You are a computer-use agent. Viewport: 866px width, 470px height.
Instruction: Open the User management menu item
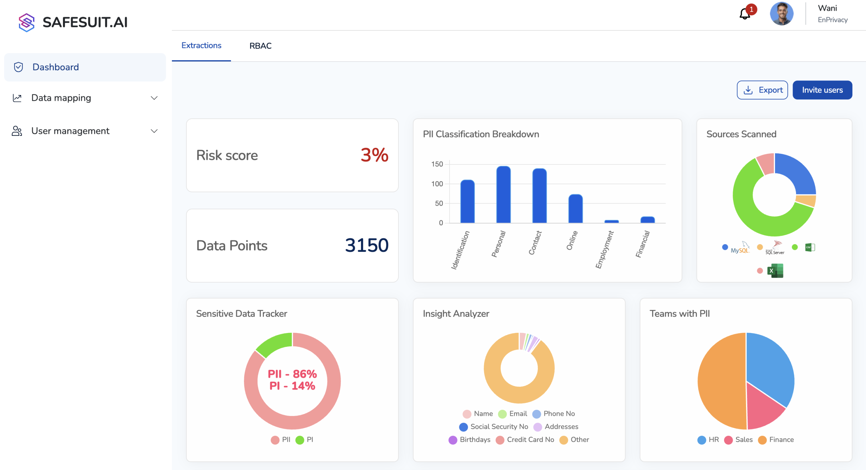pyautogui.click(x=85, y=131)
